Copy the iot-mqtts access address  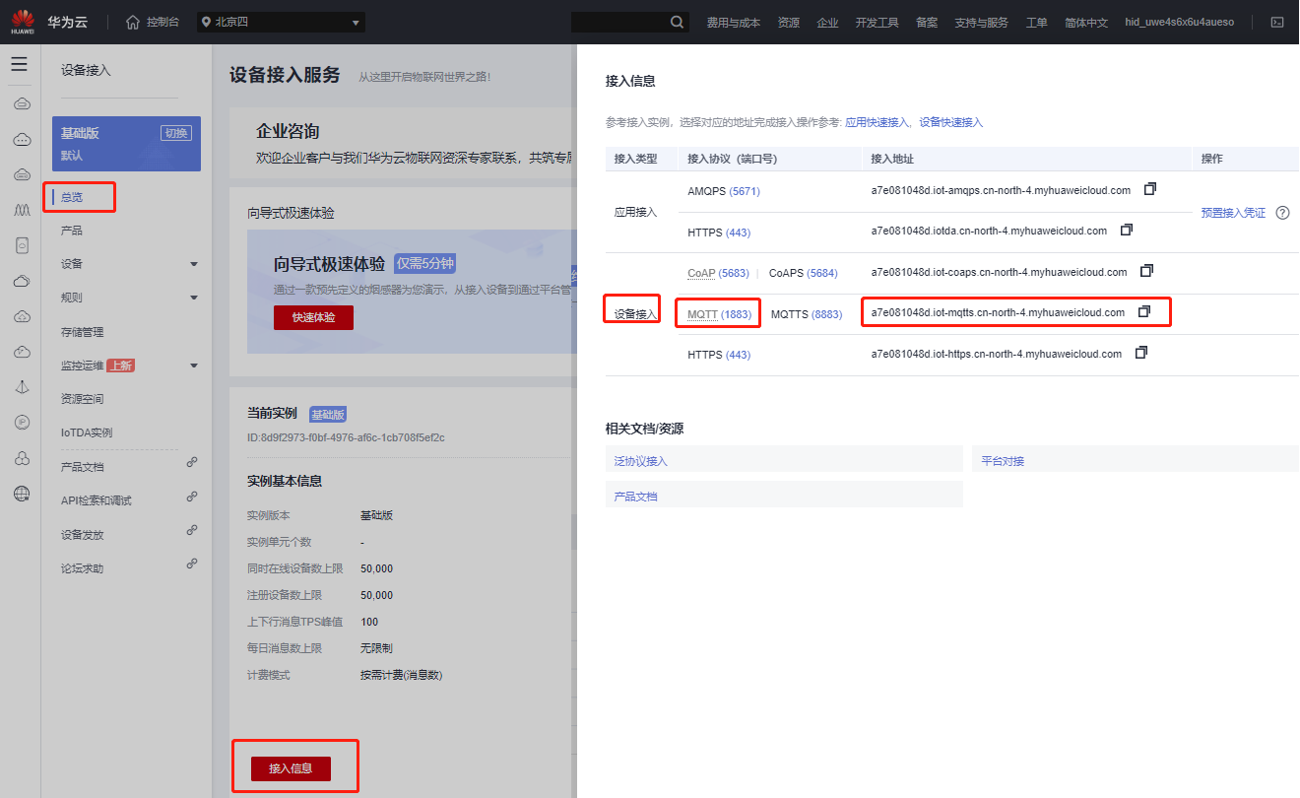(x=1143, y=312)
